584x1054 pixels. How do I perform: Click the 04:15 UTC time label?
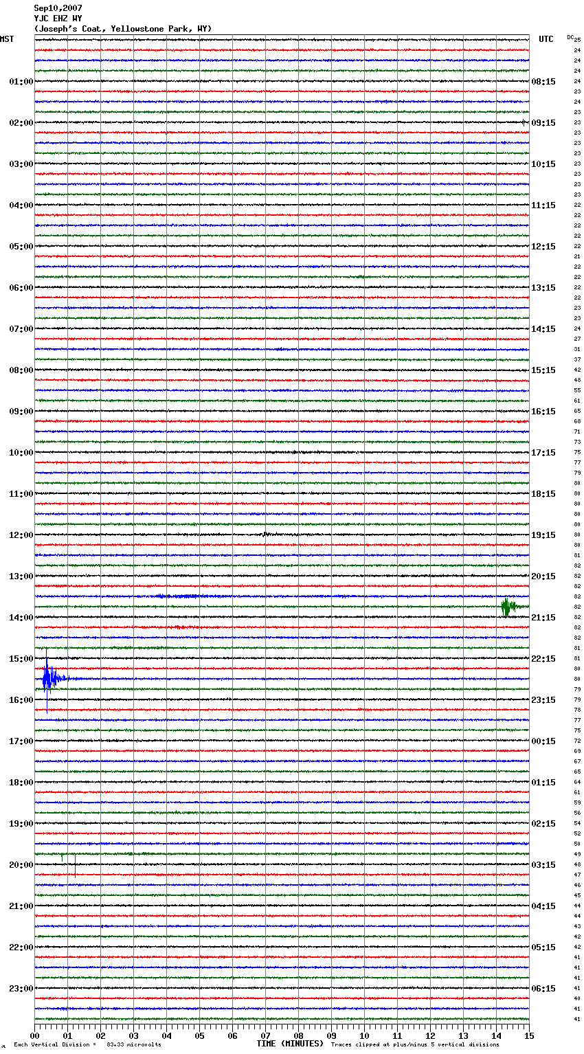pos(543,906)
